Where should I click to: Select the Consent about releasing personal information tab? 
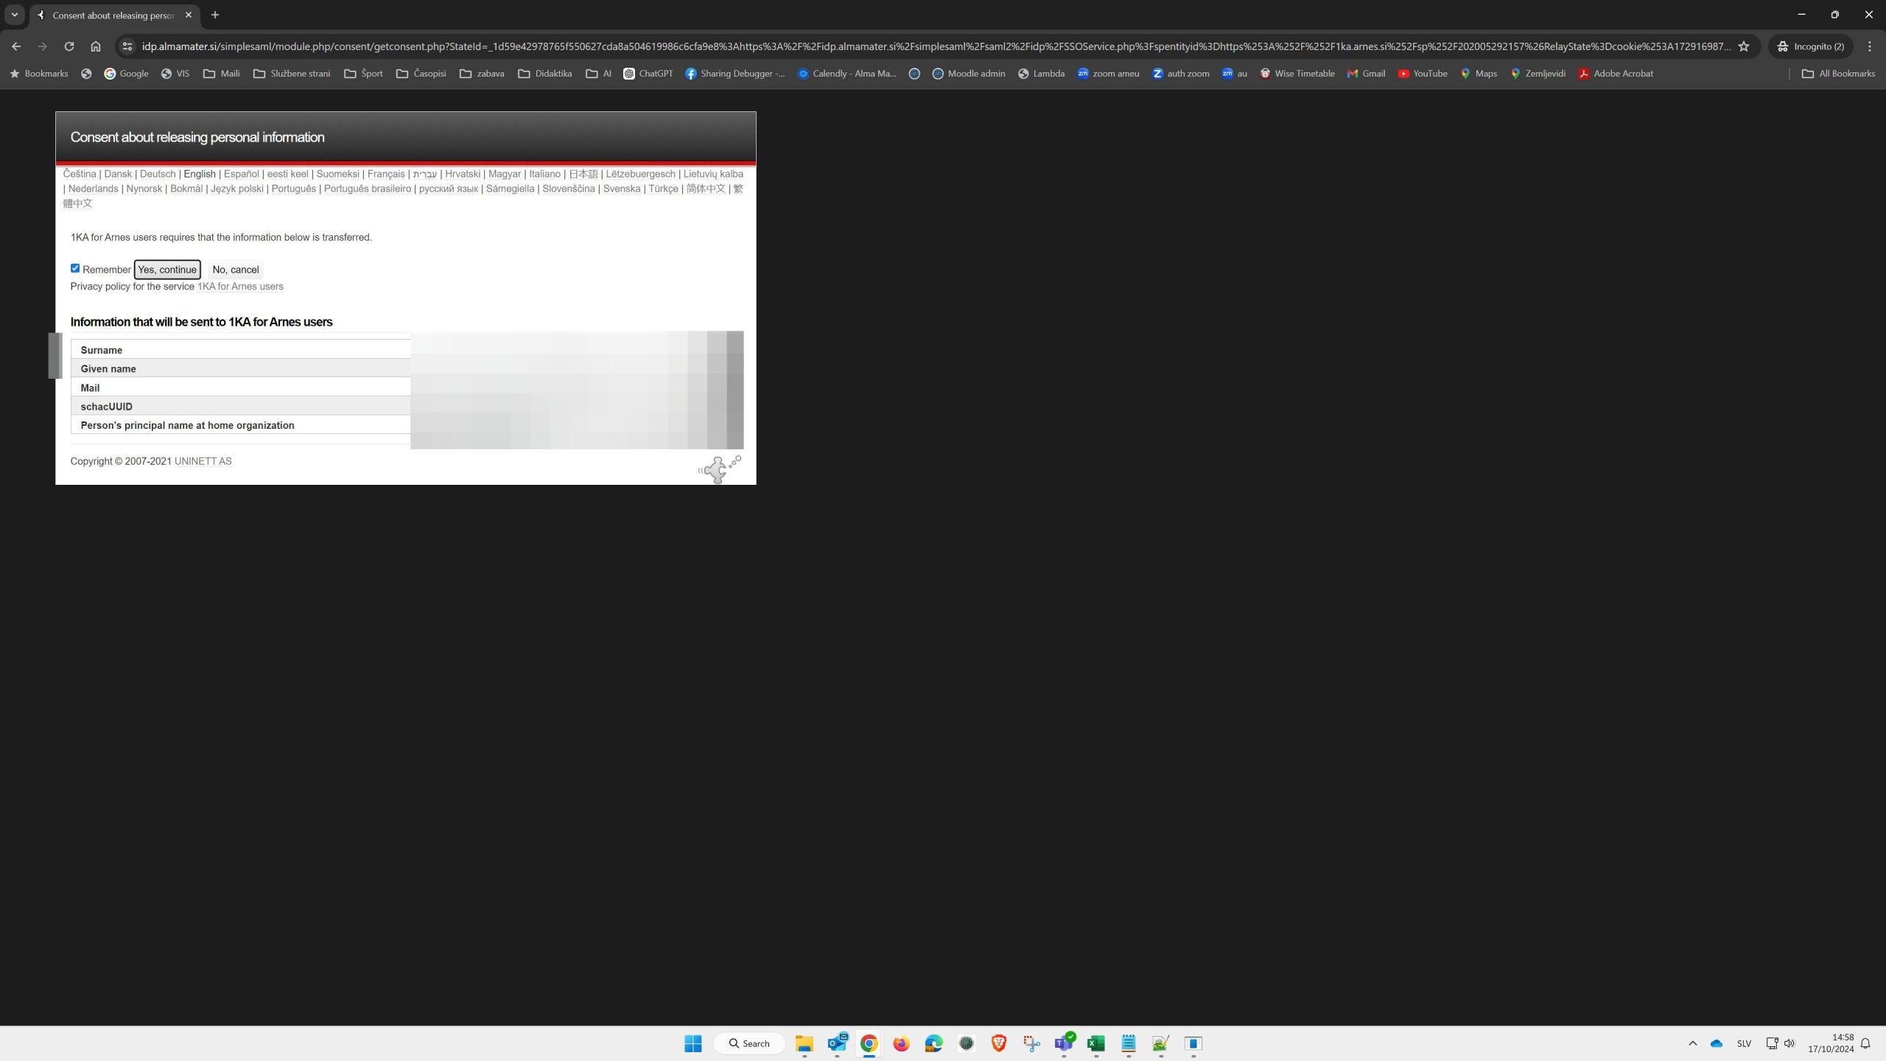coord(114,15)
